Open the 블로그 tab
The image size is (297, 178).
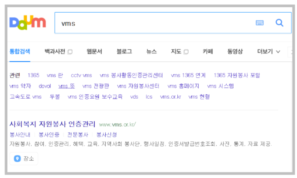point(124,52)
